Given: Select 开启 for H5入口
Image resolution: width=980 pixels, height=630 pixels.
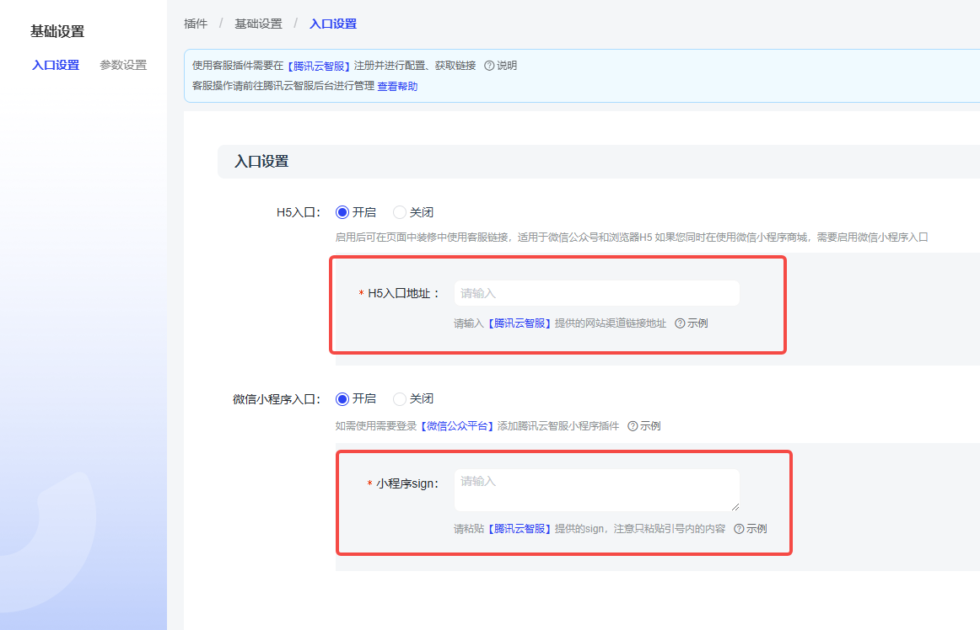Looking at the screenshot, I should pyautogui.click(x=342, y=212).
